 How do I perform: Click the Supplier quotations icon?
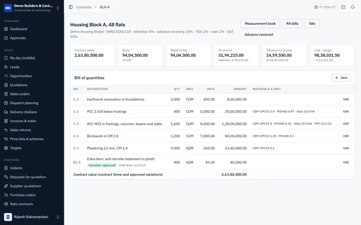(x=6, y=186)
